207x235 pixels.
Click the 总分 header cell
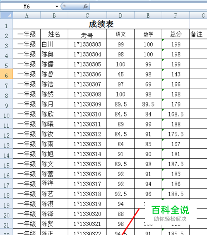click(176, 34)
